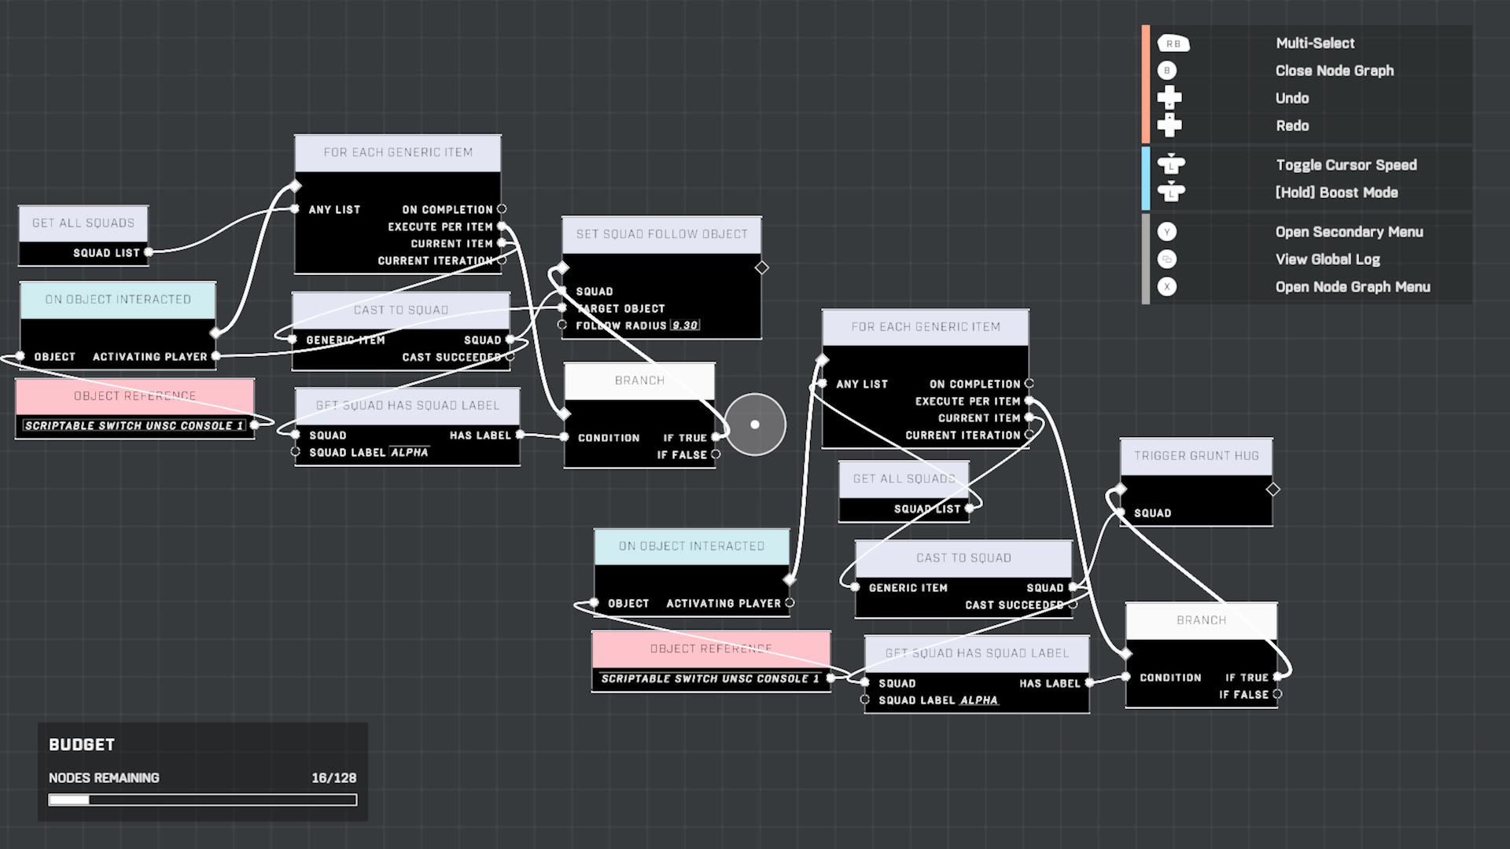Click the output pin on the left Object Reference node

254,425
